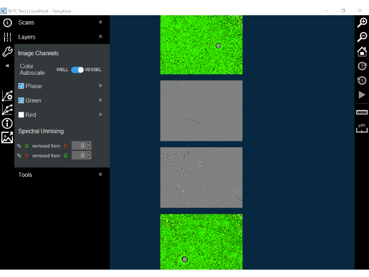This screenshot has height=277, width=369.
Task: Expand the Scans section
Action: [x=101, y=22]
